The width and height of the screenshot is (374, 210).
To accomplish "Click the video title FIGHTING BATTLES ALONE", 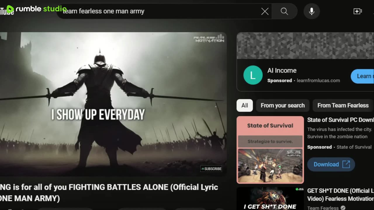I will [109, 192].
